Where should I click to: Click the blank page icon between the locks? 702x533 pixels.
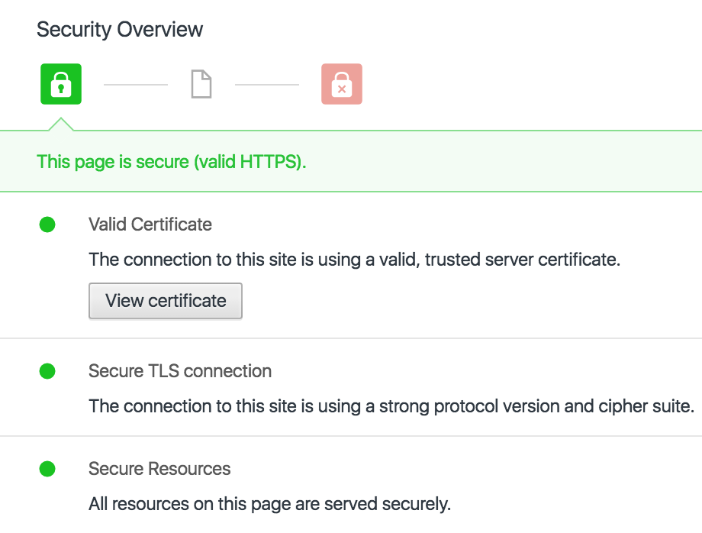click(x=201, y=84)
